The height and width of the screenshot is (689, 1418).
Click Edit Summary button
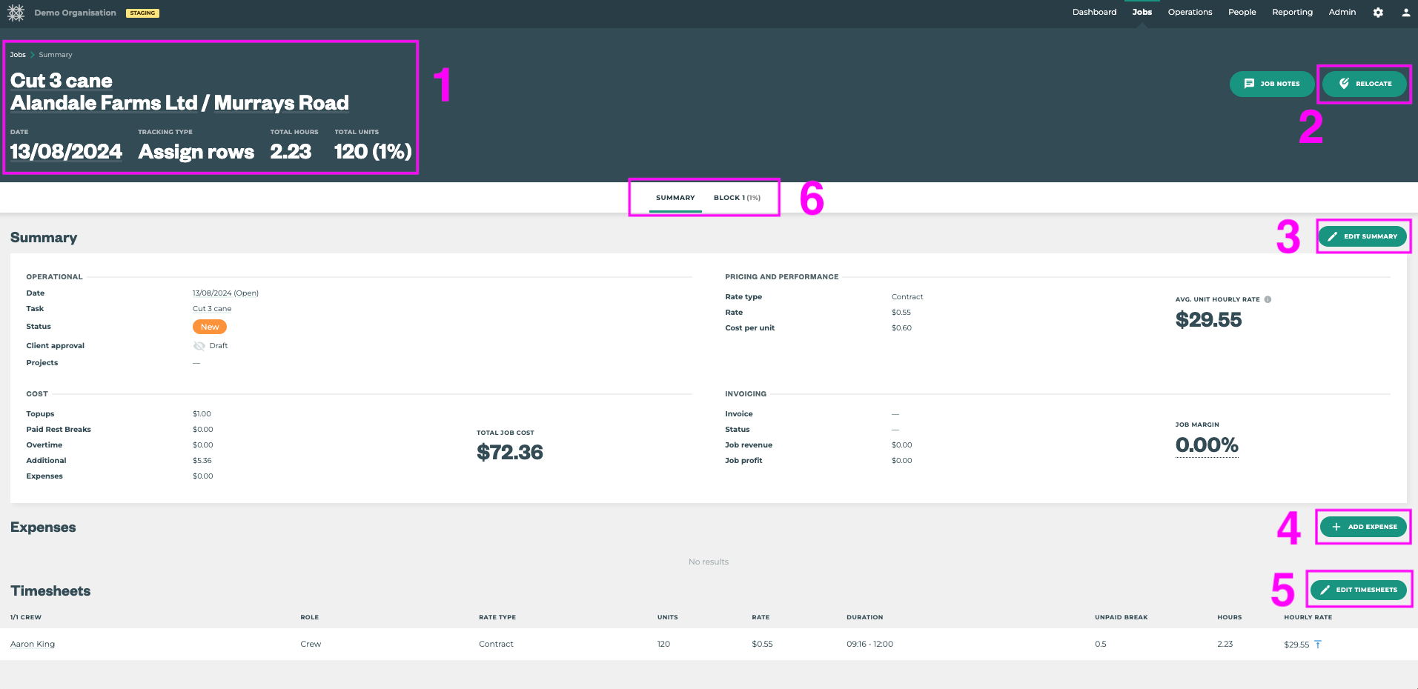click(x=1362, y=236)
